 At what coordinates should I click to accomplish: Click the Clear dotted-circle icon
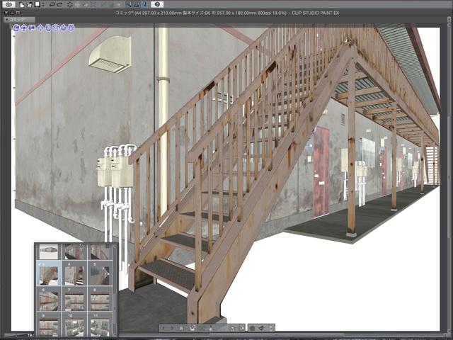point(70,5)
